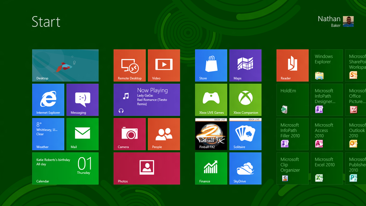Launch Microsoft Access 2010 tile

tap(327, 134)
